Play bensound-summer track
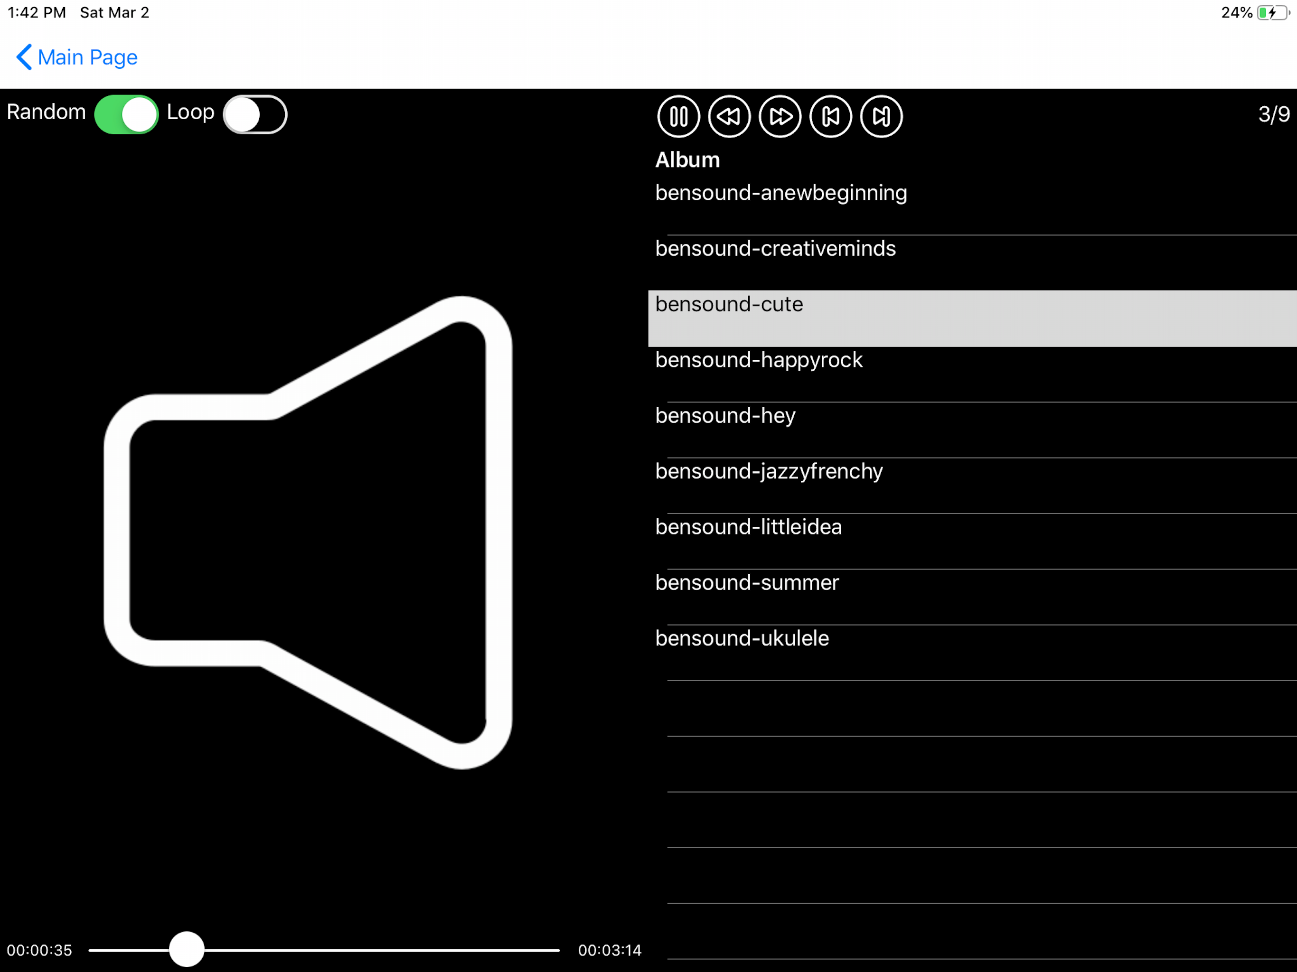This screenshot has height=972, width=1297. pyautogui.click(x=972, y=597)
